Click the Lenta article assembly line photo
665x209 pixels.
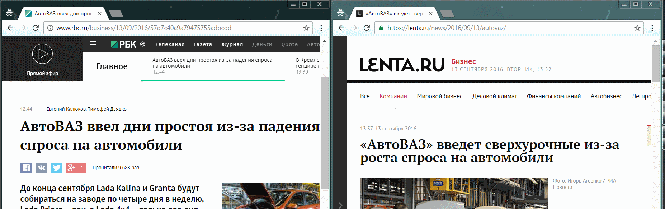click(x=454, y=193)
